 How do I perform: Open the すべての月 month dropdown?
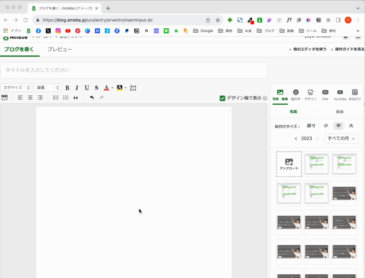click(x=341, y=138)
